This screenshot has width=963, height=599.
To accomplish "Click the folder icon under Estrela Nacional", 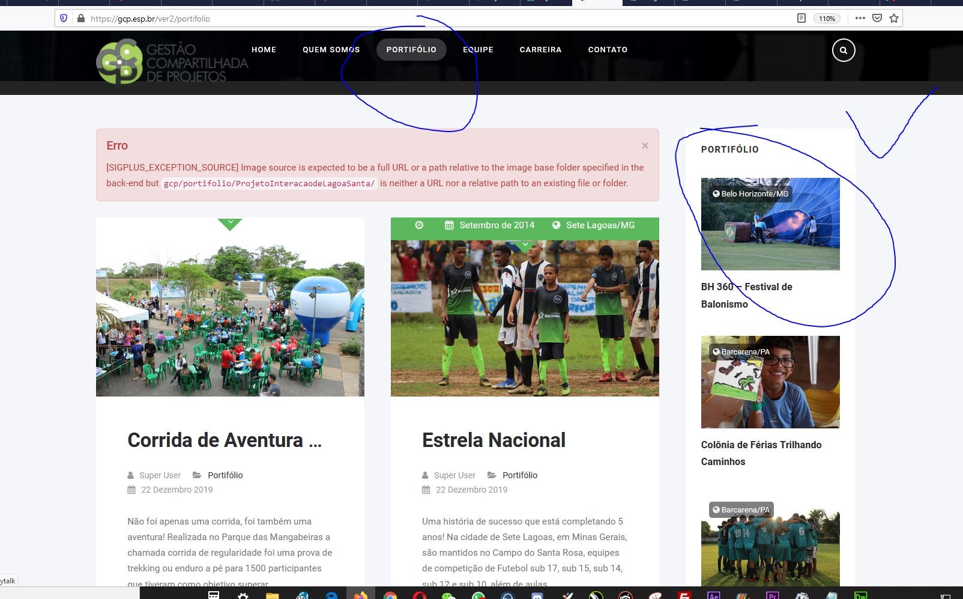I will [x=492, y=475].
